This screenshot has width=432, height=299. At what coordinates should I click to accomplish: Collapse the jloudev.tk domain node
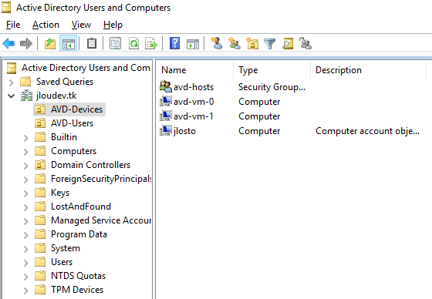[x=12, y=96]
